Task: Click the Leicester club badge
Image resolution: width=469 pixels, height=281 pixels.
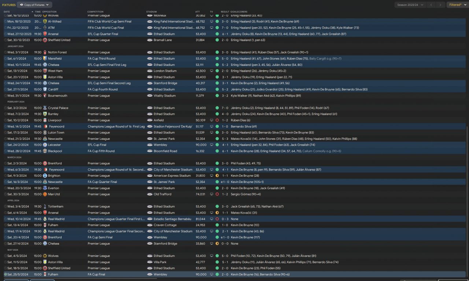Action: [x=45, y=145]
